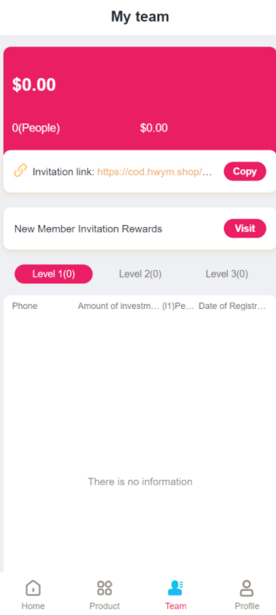276x615 pixels.
Task: Open the Product grid icon
Action: [x=104, y=588]
